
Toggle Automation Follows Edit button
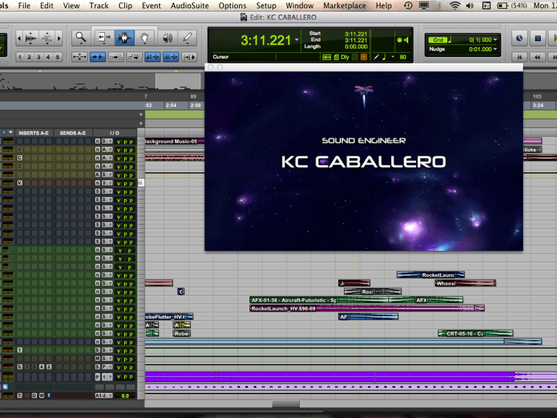point(134,57)
